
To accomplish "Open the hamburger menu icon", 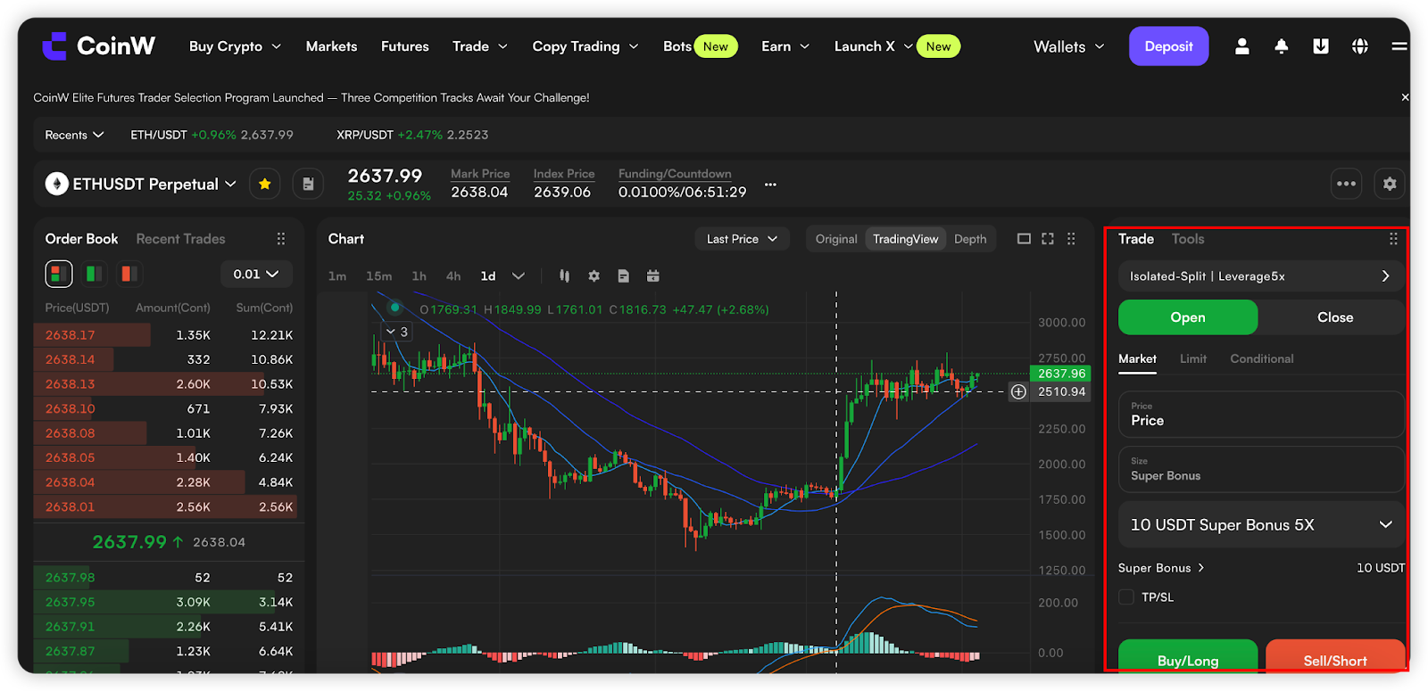I will [1399, 46].
